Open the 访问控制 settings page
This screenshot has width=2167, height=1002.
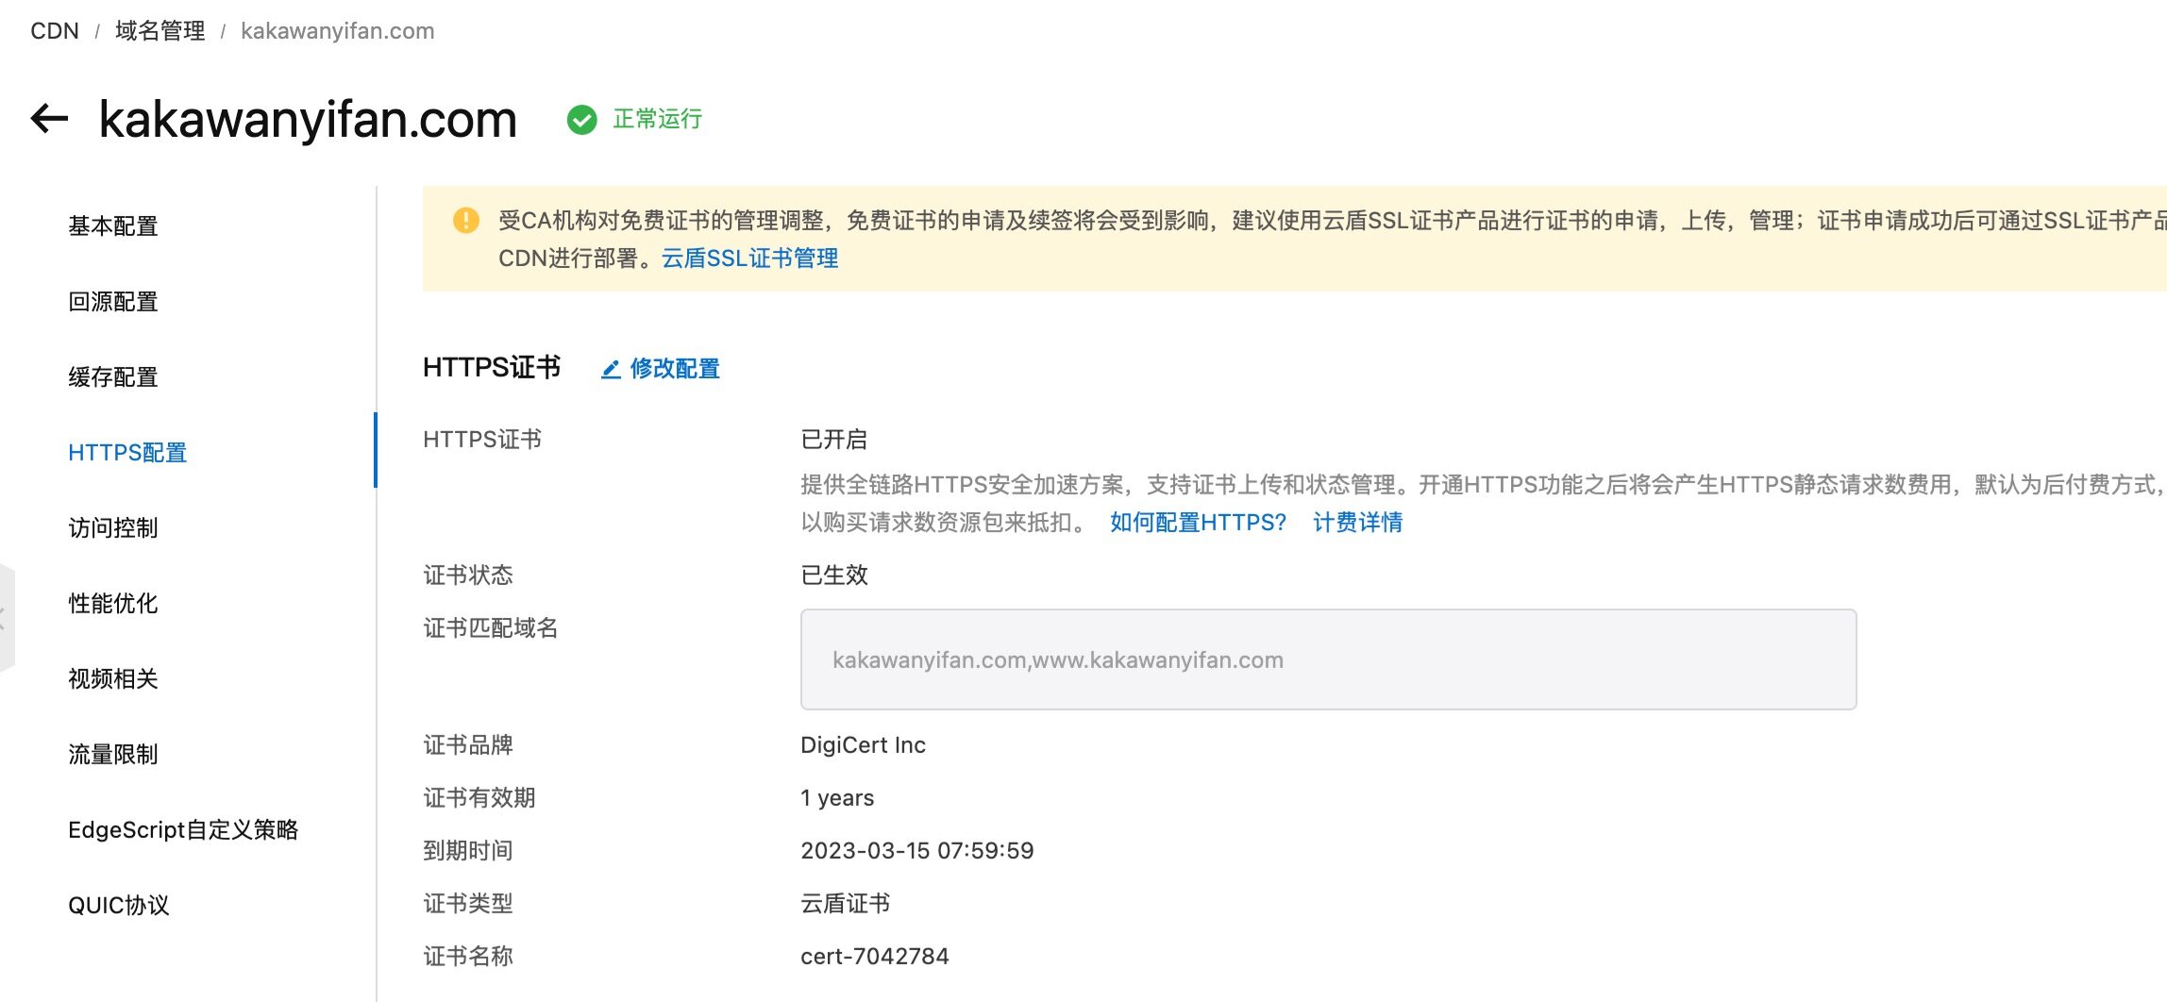pos(112,528)
